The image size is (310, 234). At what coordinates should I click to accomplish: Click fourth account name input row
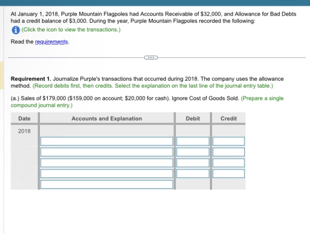107,173
